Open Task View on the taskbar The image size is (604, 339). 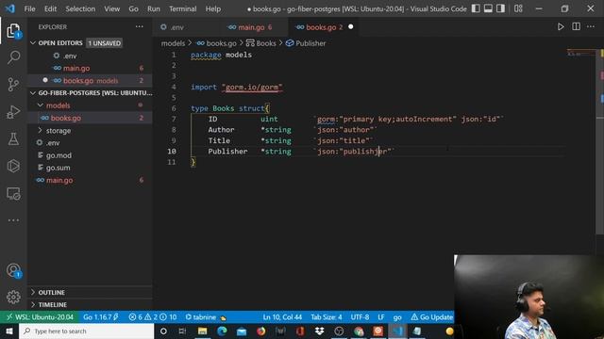click(182, 331)
